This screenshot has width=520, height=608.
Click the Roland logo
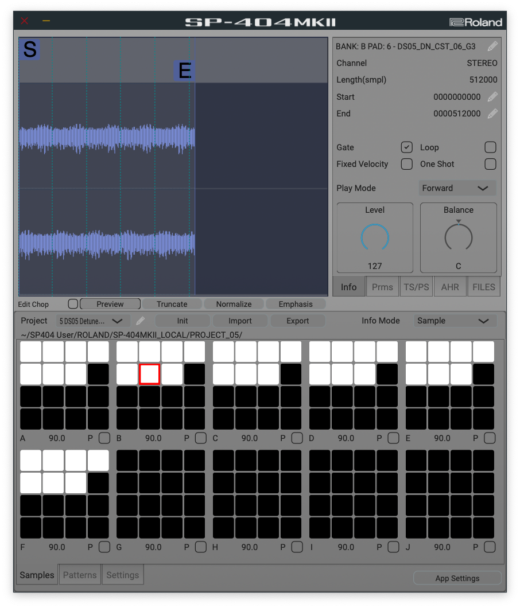pyautogui.click(x=475, y=22)
